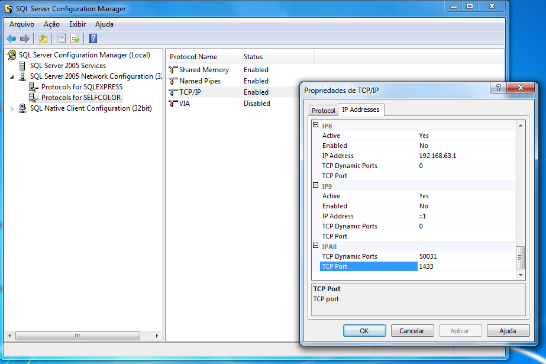Collapse the IP9 property group
Viewport: 546px width, 364px height.
point(315,185)
